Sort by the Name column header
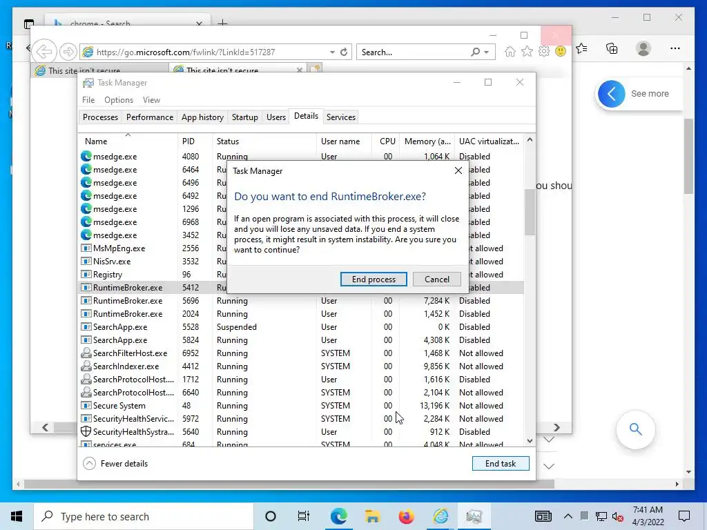The height and width of the screenshot is (530, 707). pyautogui.click(x=128, y=141)
